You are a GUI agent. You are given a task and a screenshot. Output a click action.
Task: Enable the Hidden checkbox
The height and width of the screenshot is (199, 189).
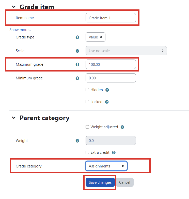coord(87,90)
